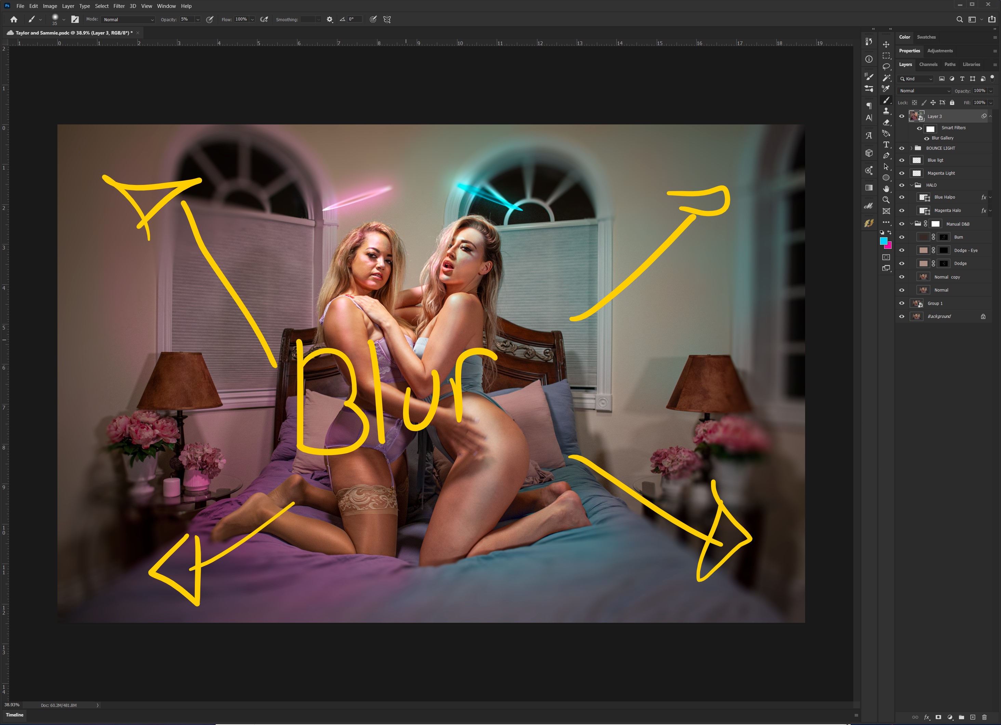Select the Pen tool
The width and height of the screenshot is (1001, 725).
(886, 156)
